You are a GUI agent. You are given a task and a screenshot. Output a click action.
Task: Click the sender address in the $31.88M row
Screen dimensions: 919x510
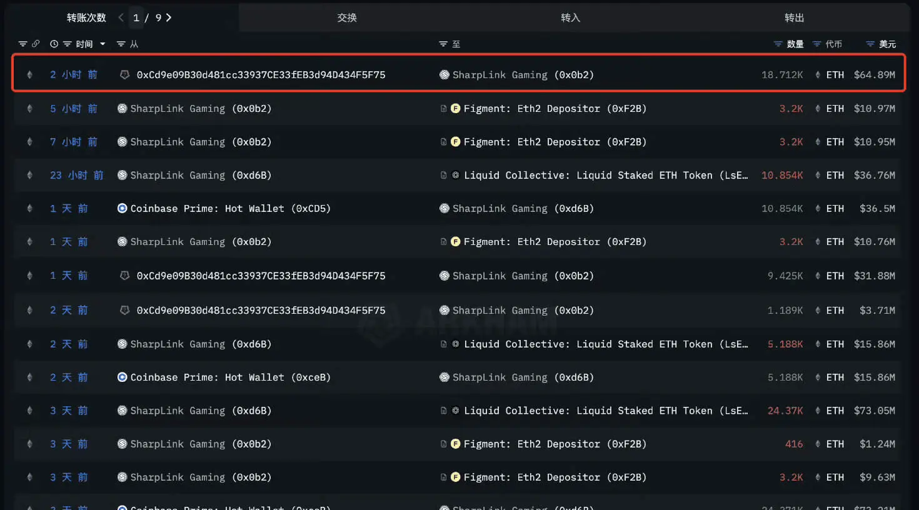tap(261, 276)
